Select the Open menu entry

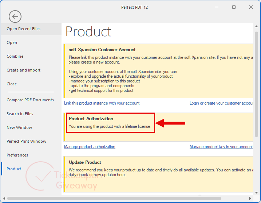pos(12,42)
